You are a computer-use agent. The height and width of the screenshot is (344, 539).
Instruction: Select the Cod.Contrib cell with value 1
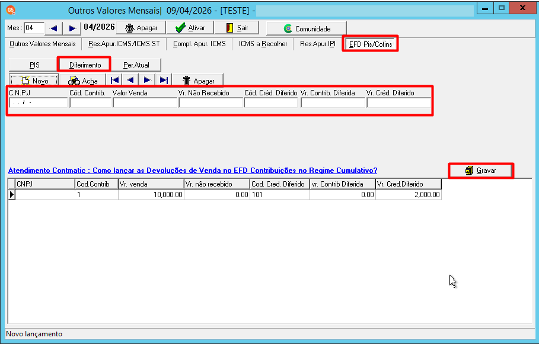tap(97, 195)
